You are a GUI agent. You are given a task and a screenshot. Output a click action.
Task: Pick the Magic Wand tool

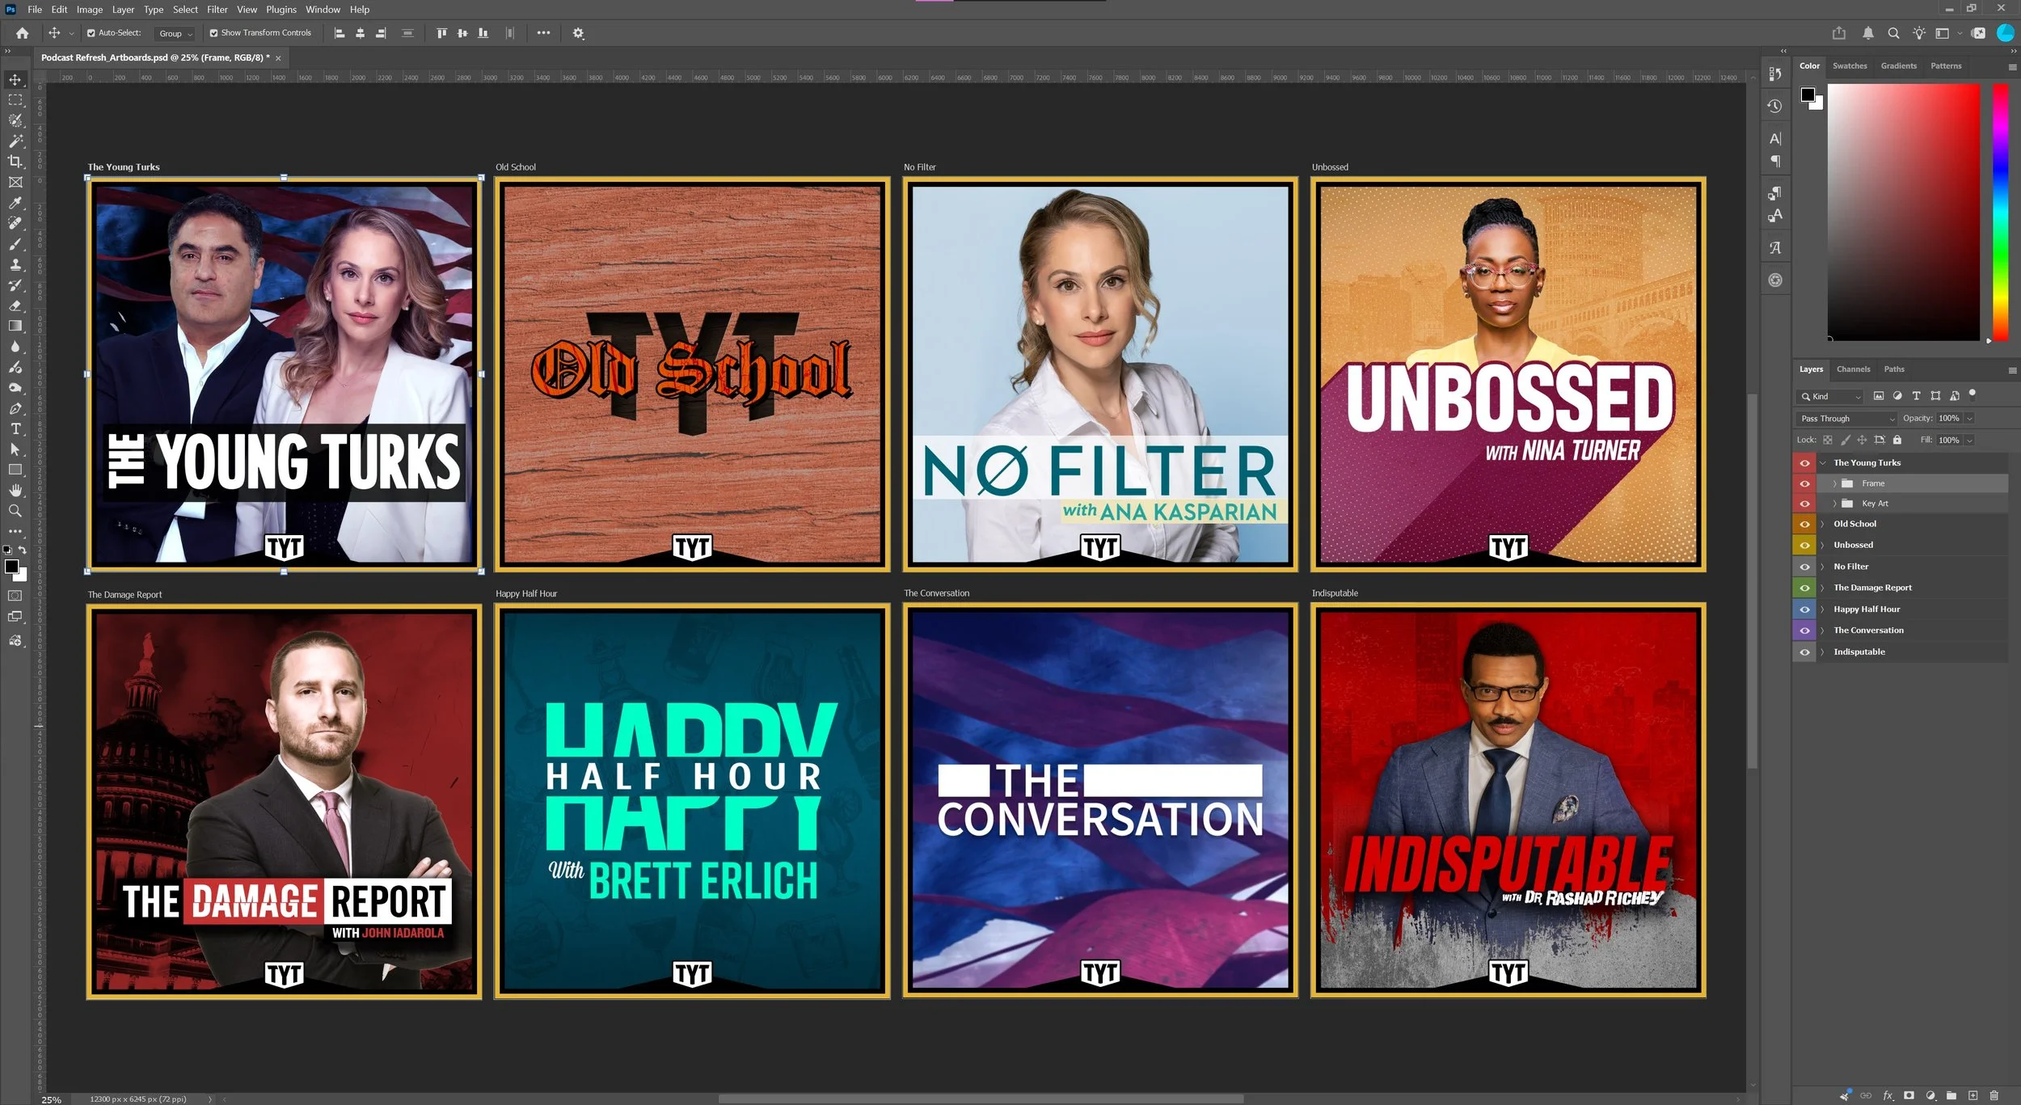coord(15,141)
